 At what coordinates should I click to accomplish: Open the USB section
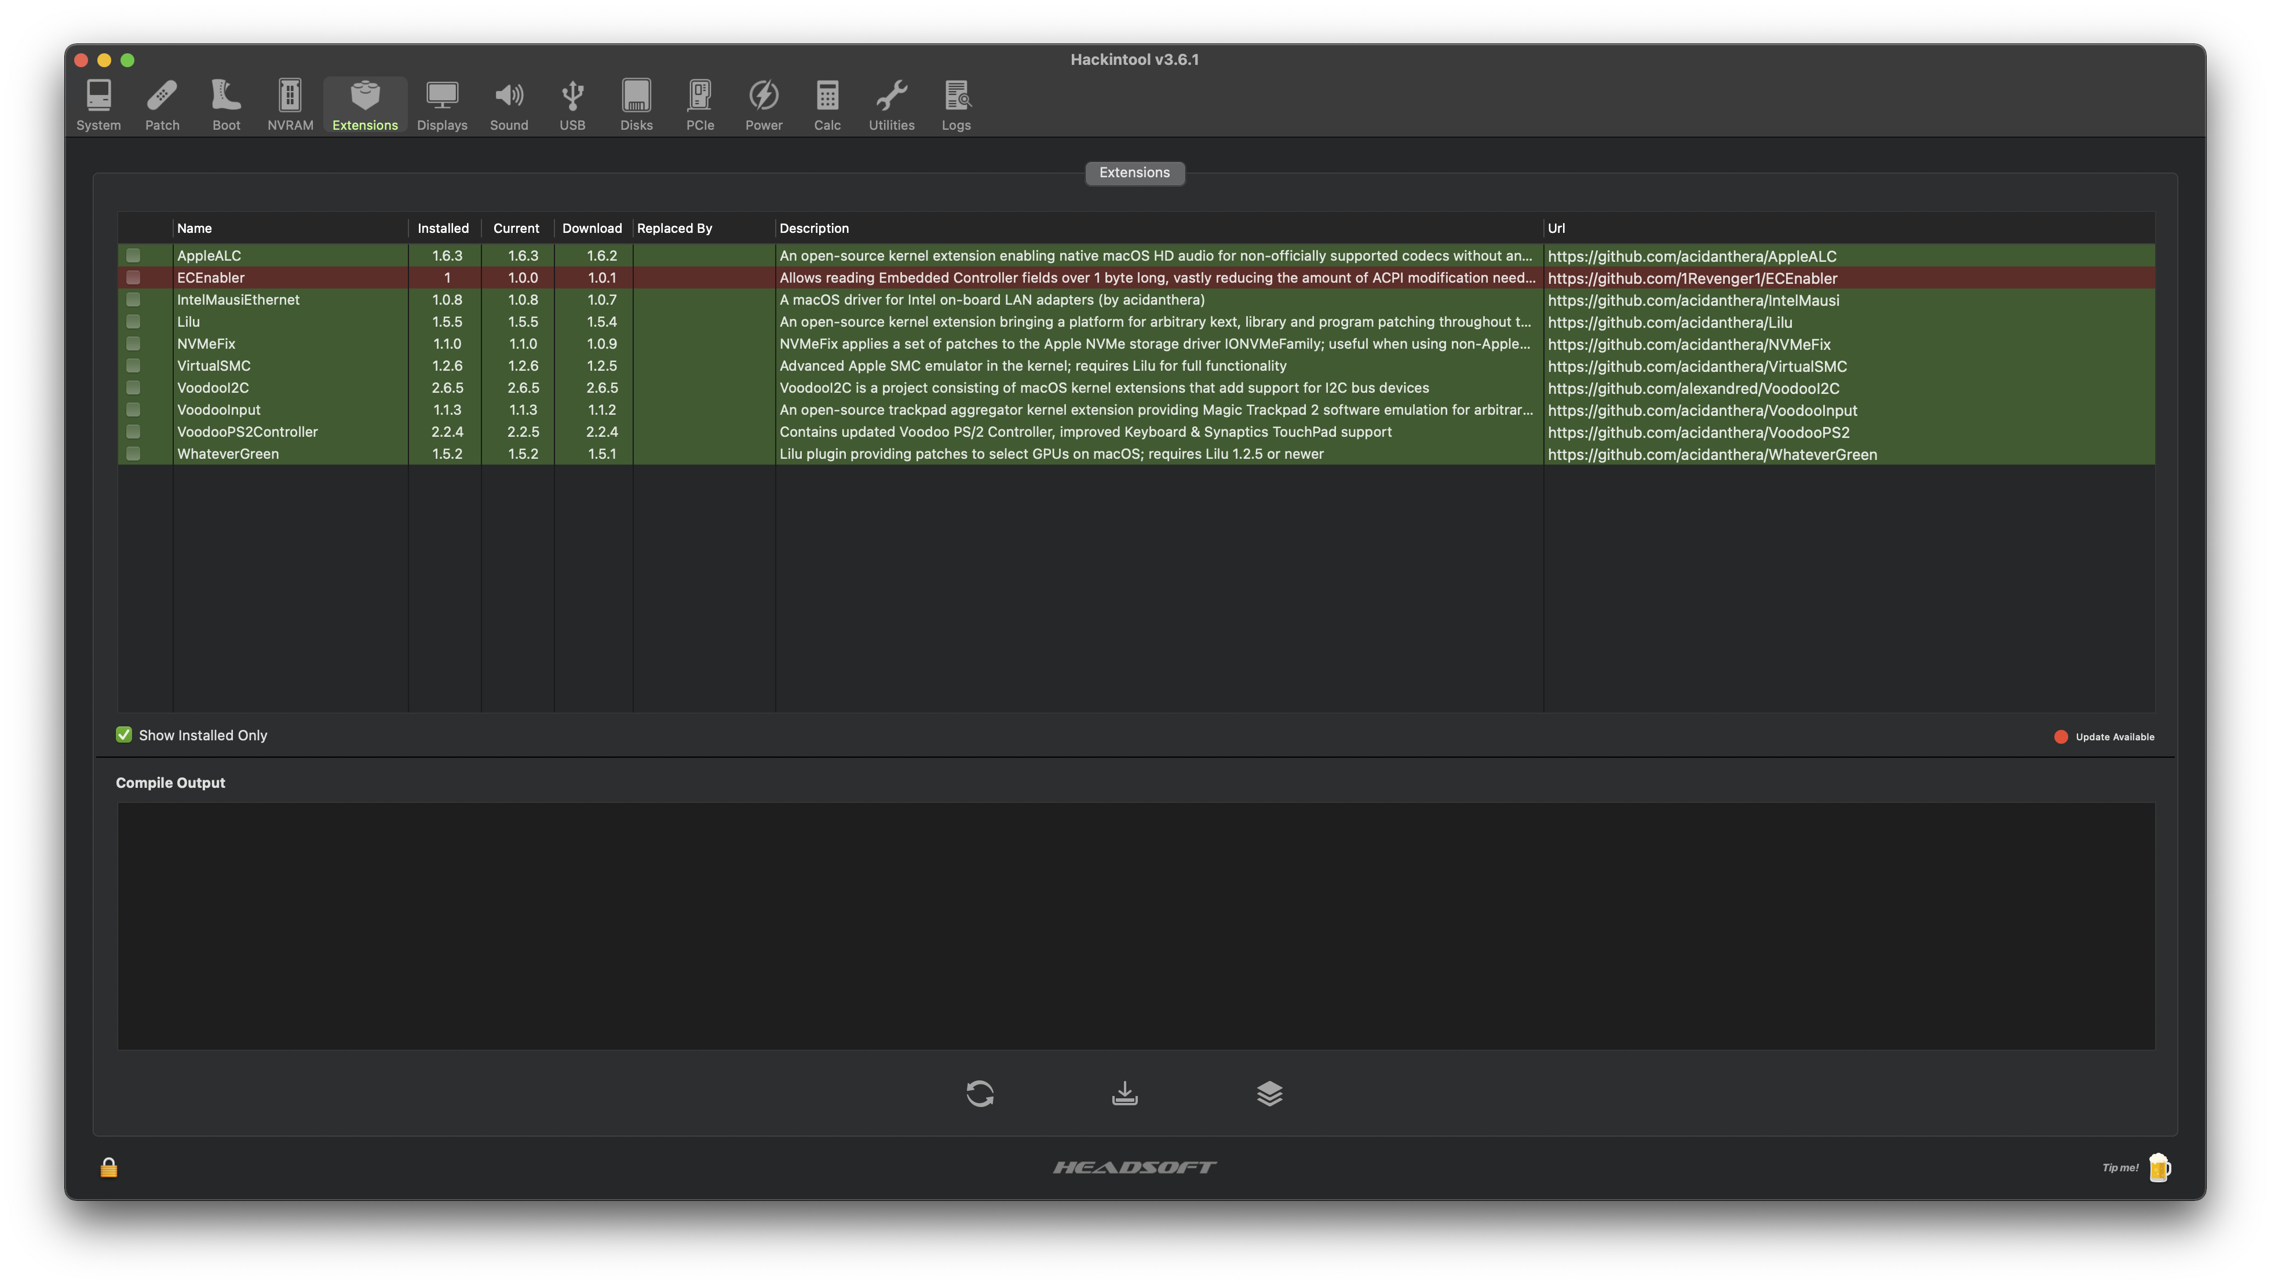572,105
